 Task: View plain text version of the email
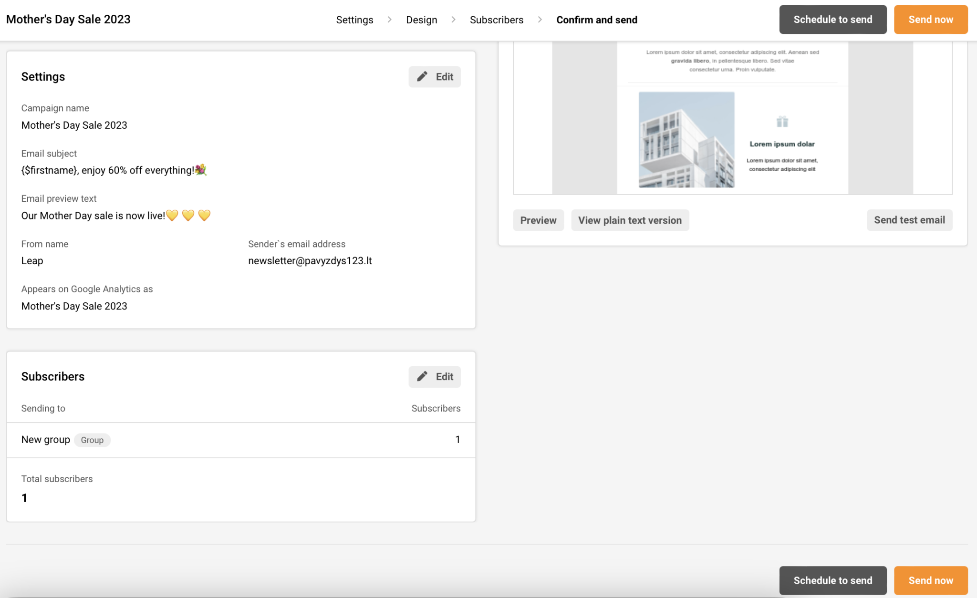click(x=630, y=220)
